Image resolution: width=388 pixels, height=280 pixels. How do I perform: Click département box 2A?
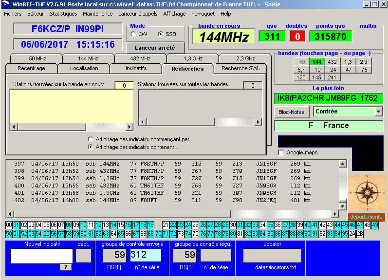pos(352,234)
